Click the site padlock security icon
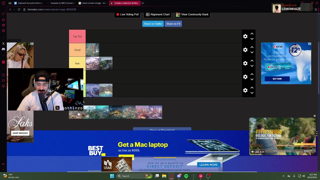Screen dimensions: 320x180 (x=24, y=9)
